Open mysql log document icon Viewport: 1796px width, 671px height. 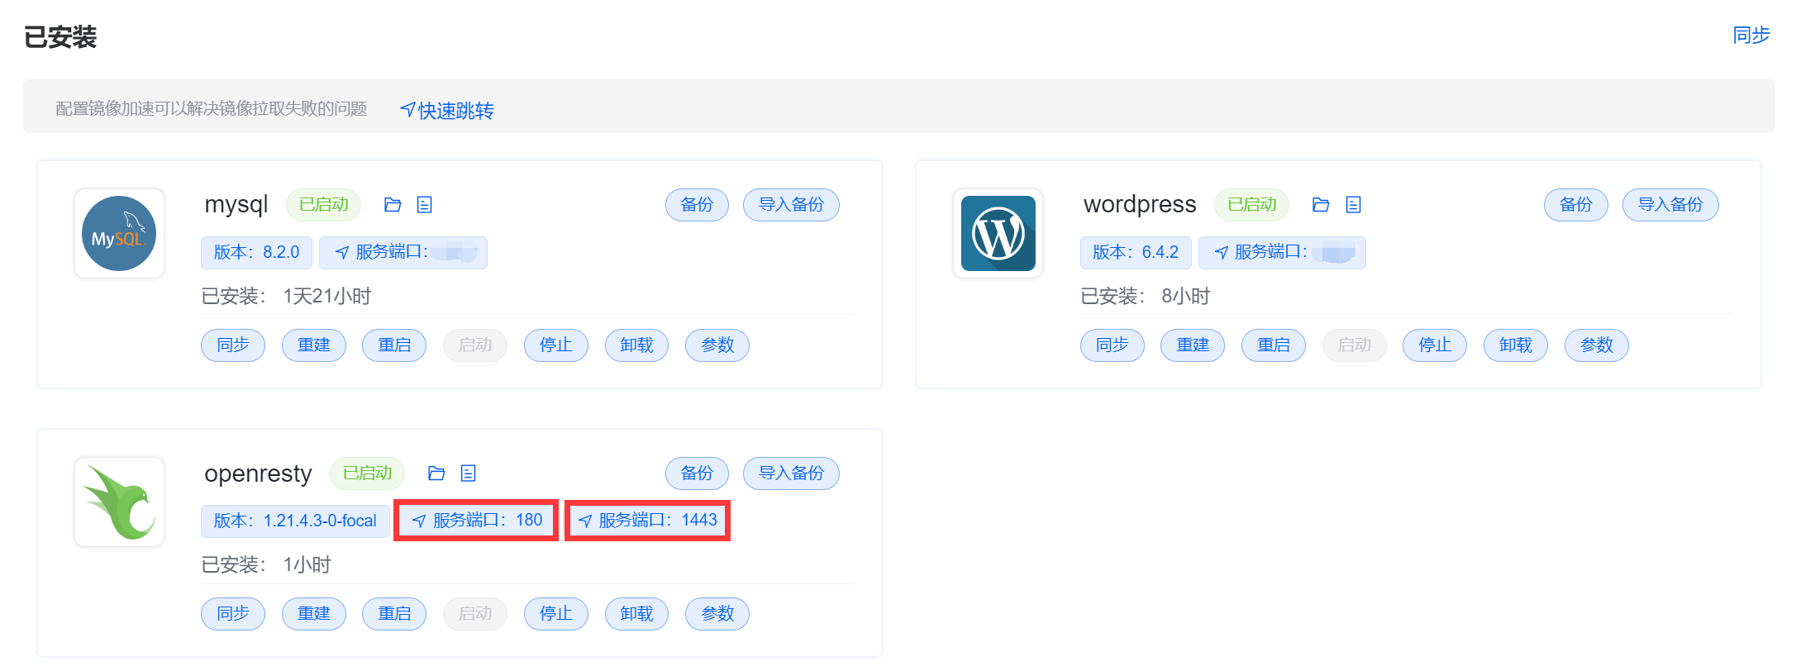coord(425,205)
